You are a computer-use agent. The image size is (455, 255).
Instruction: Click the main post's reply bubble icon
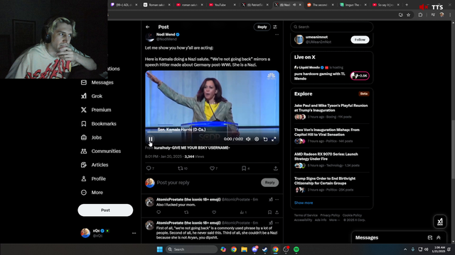tap(149, 169)
